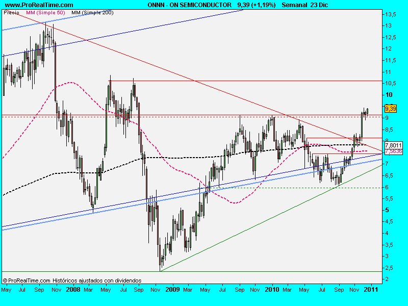Click the "2,5" price axis label
The width and height of the screenshot is (408, 306).
pyautogui.click(x=389, y=268)
